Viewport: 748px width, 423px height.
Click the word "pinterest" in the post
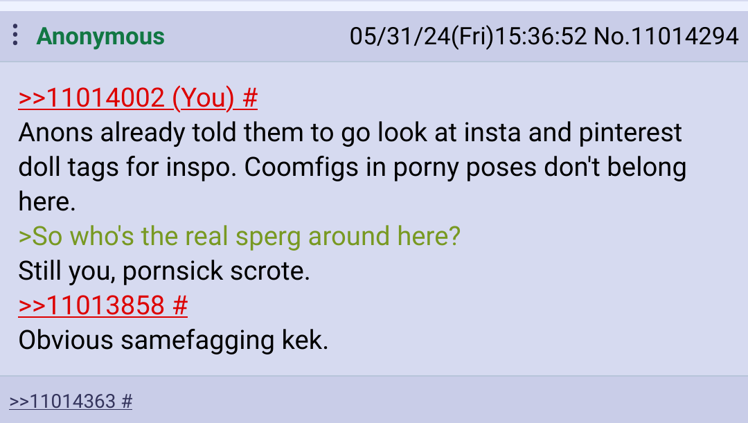coord(630,132)
